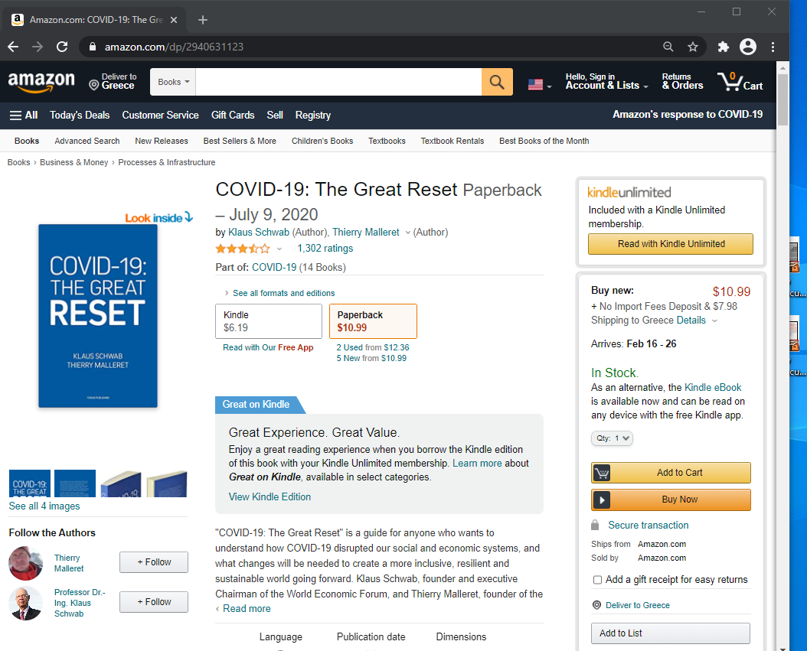The image size is (807, 651).
Task: Open New Releases in Books subnav
Action: tap(162, 141)
